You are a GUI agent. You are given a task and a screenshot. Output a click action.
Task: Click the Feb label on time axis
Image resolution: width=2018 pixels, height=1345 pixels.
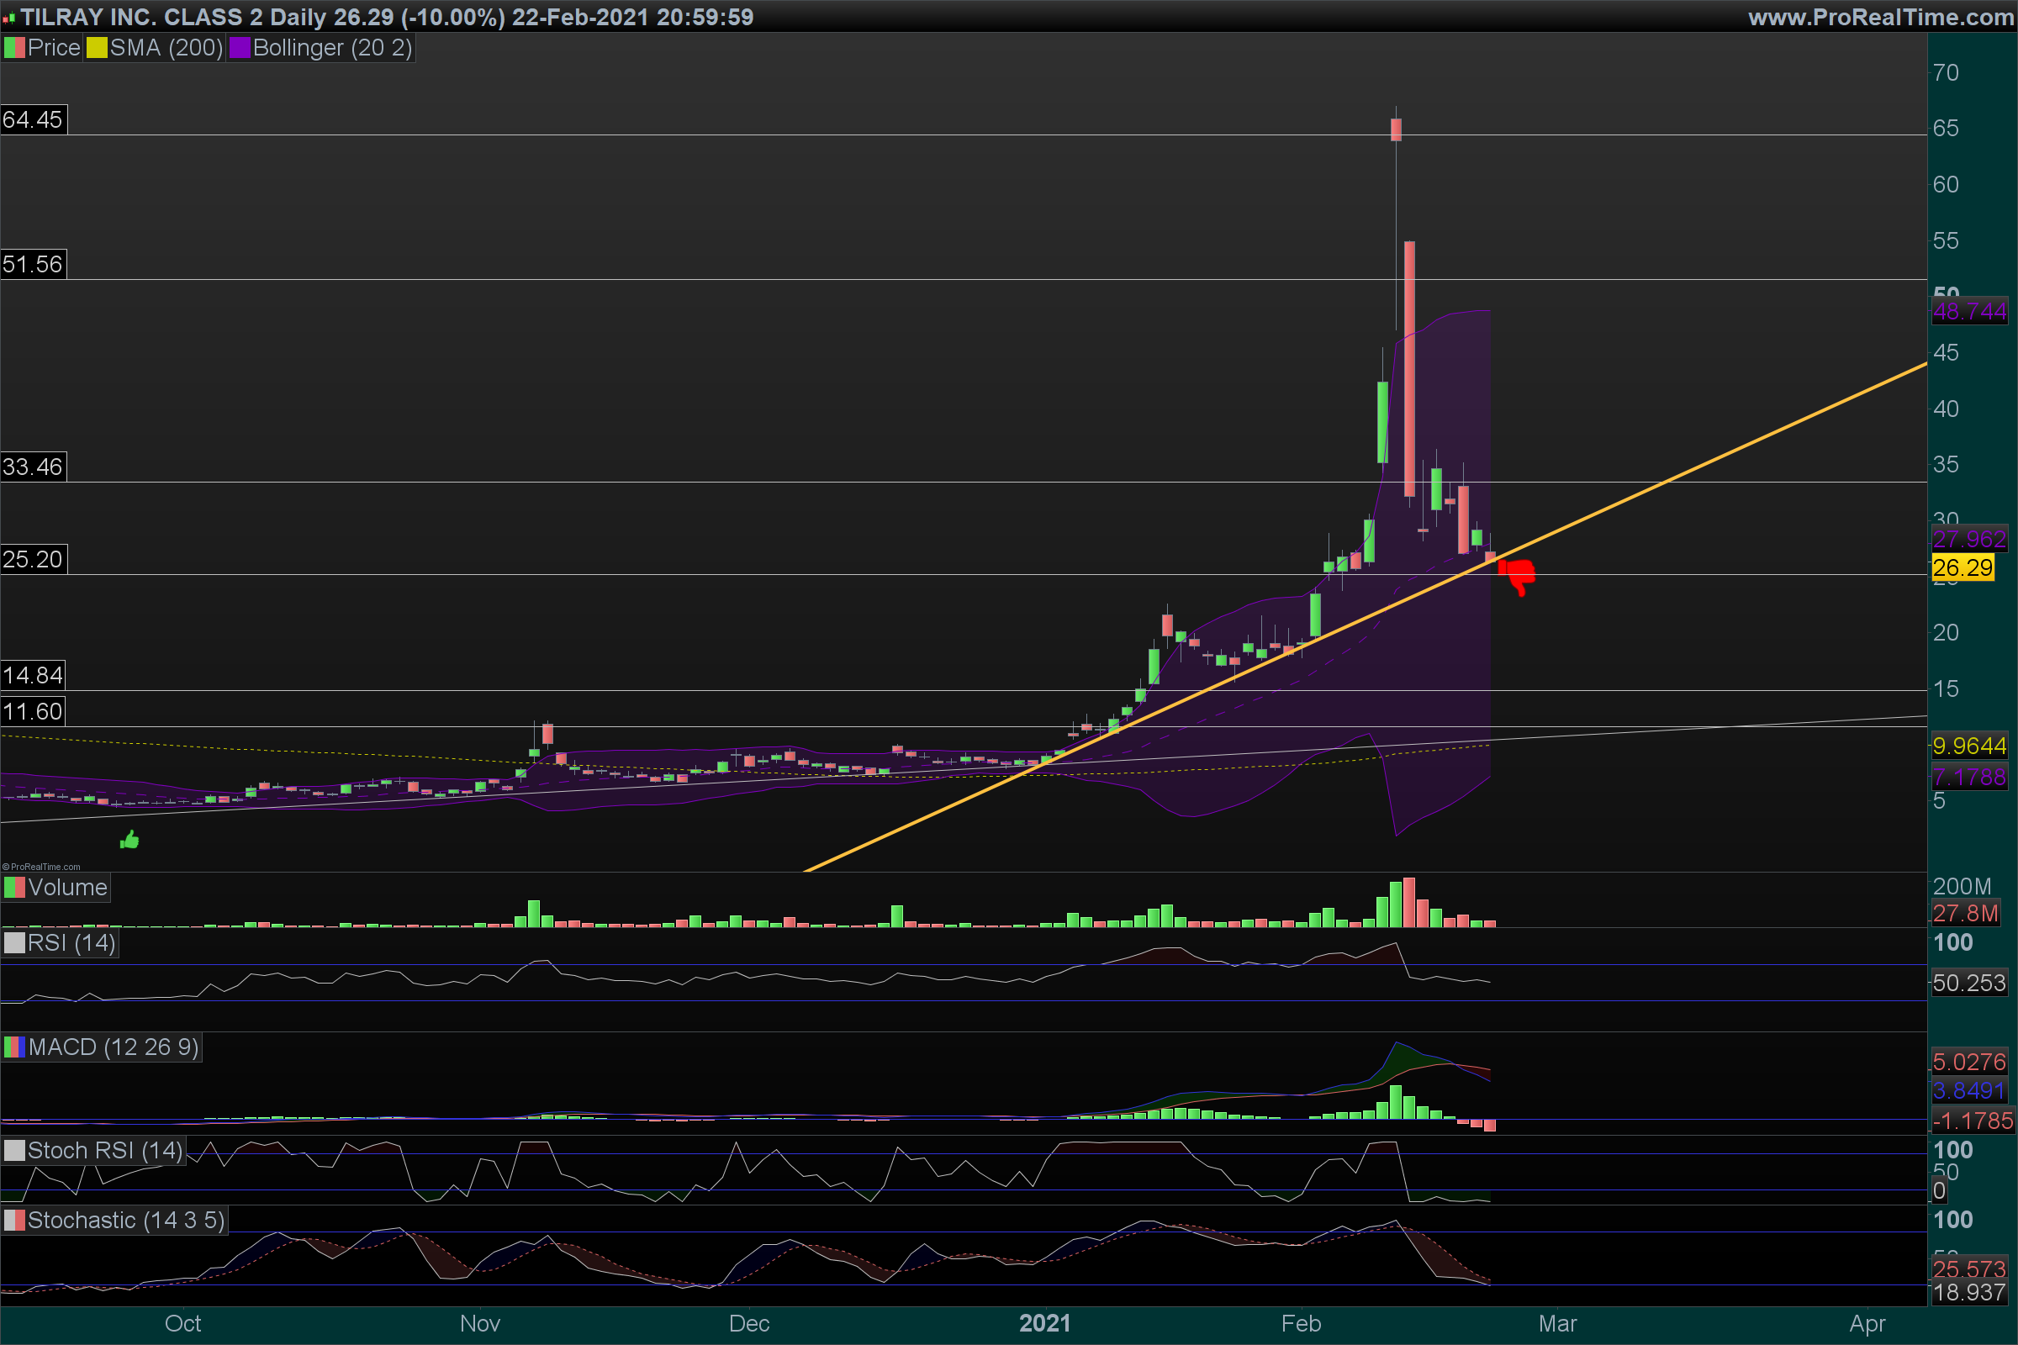[x=1301, y=1323]
